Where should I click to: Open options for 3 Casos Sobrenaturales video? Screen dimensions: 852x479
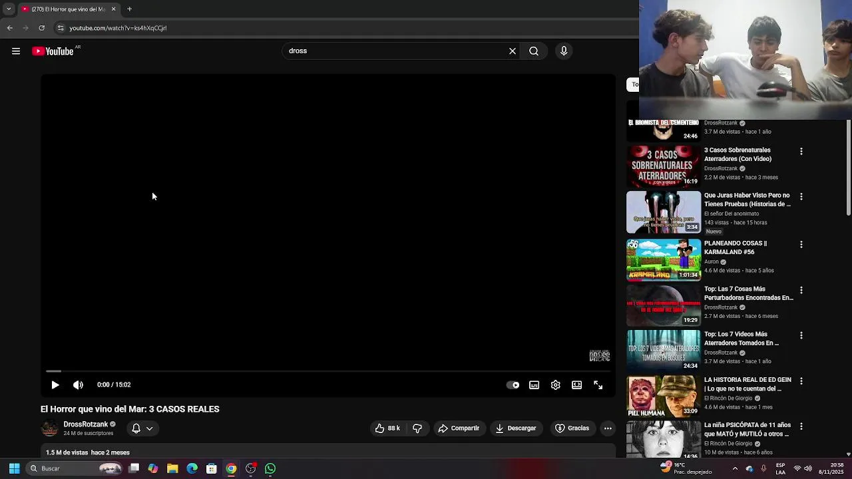tap(801, 152)
